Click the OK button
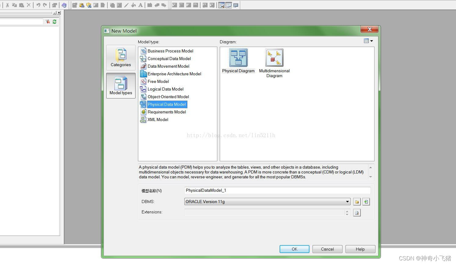Screen dimensions: 456x264 click(x=294, y=249)
